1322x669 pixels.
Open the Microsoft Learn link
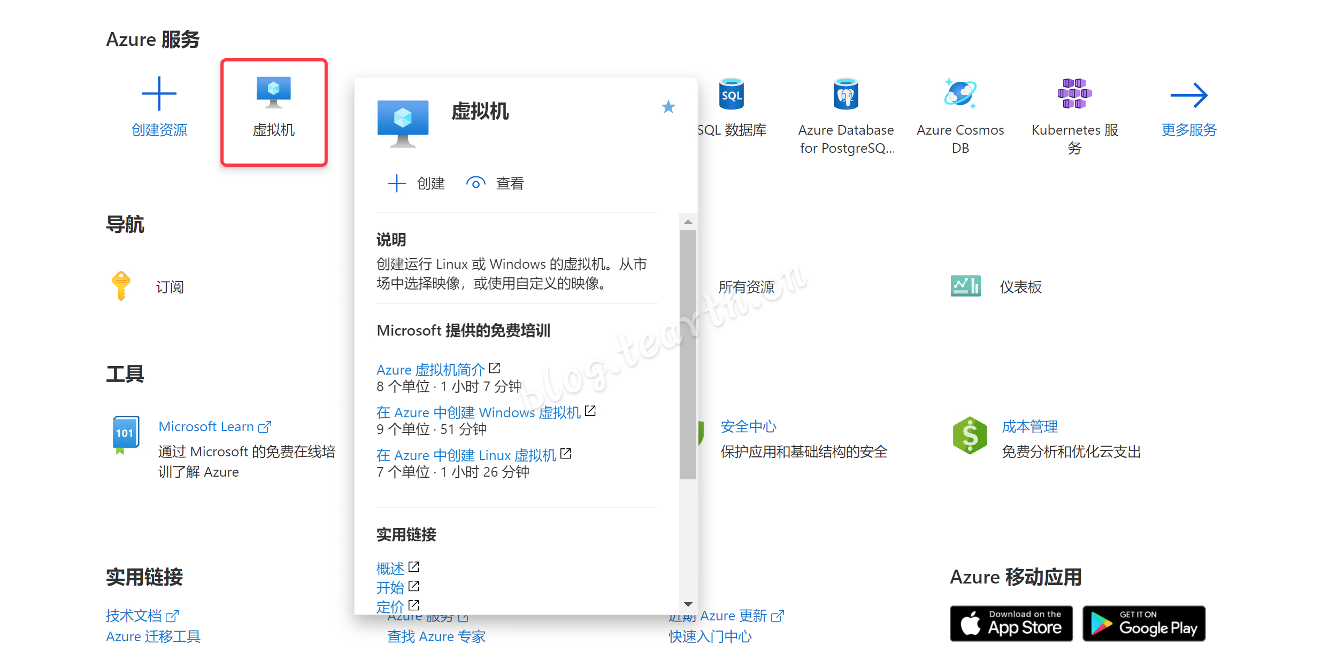tap(206, 426)
